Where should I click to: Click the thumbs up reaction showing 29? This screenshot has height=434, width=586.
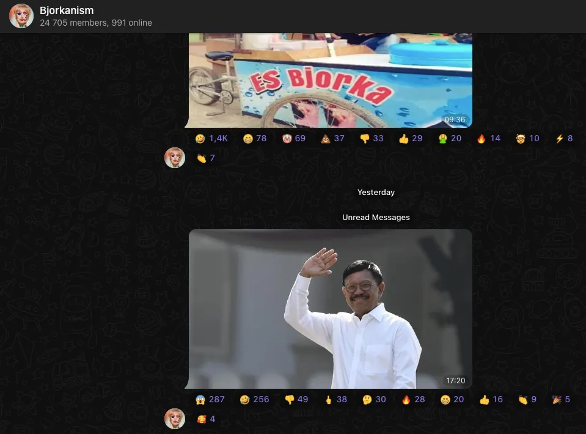tap(411, 139)
